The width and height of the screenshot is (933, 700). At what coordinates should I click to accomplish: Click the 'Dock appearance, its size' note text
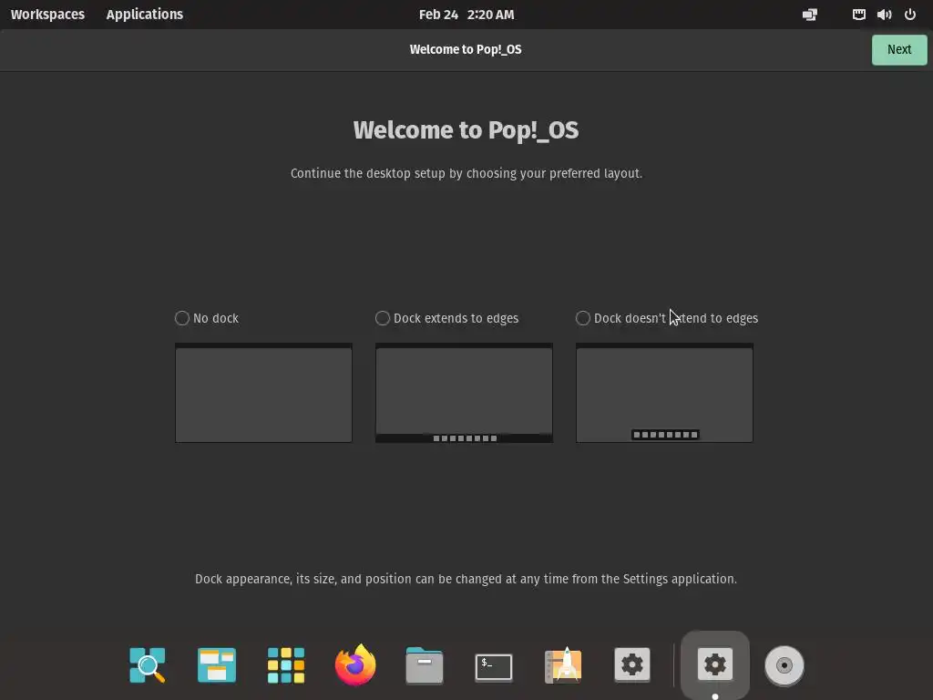[x=466, y=579]
